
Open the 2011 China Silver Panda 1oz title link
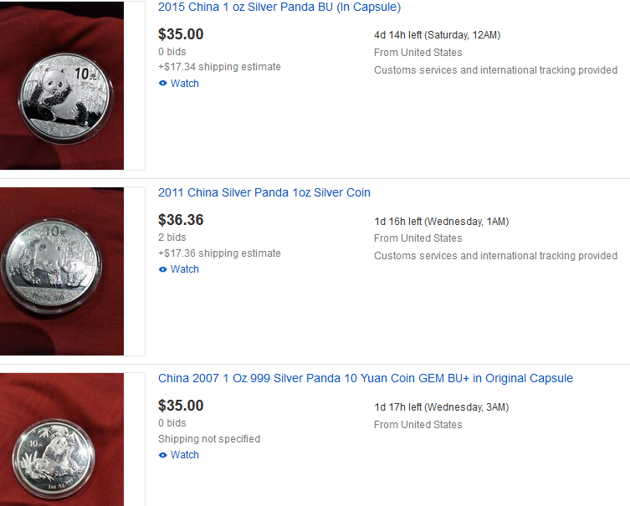click(264, 192)
